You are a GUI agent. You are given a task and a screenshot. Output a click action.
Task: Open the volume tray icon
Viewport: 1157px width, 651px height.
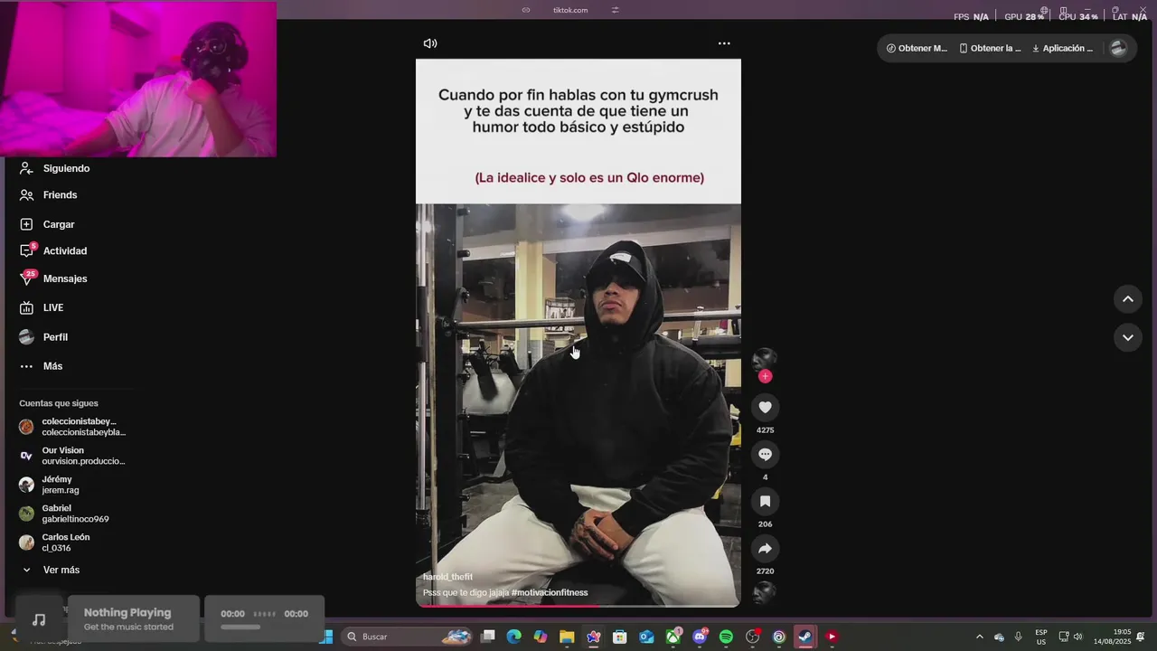1078,637
